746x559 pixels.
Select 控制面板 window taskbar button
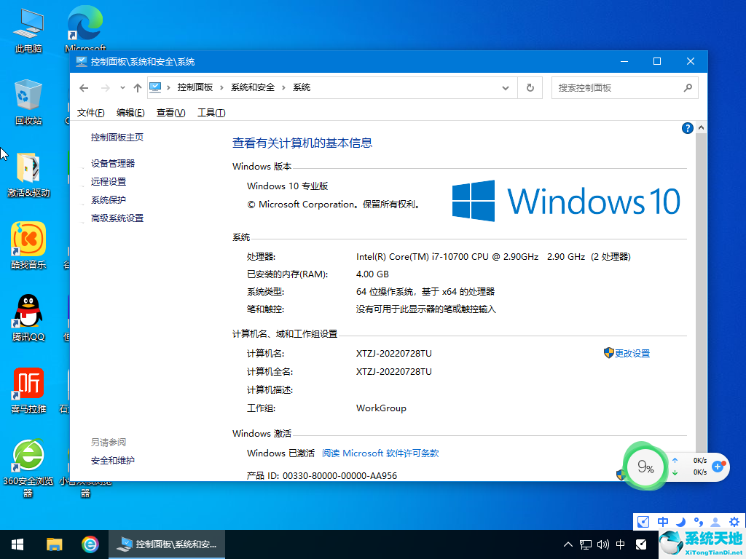click(167, 544)
